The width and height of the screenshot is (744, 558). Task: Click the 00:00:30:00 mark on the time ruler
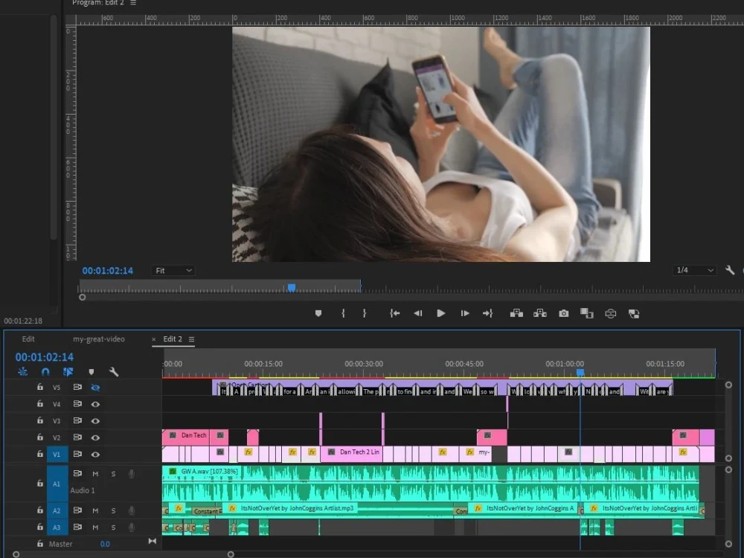click(x=364, y=364)
